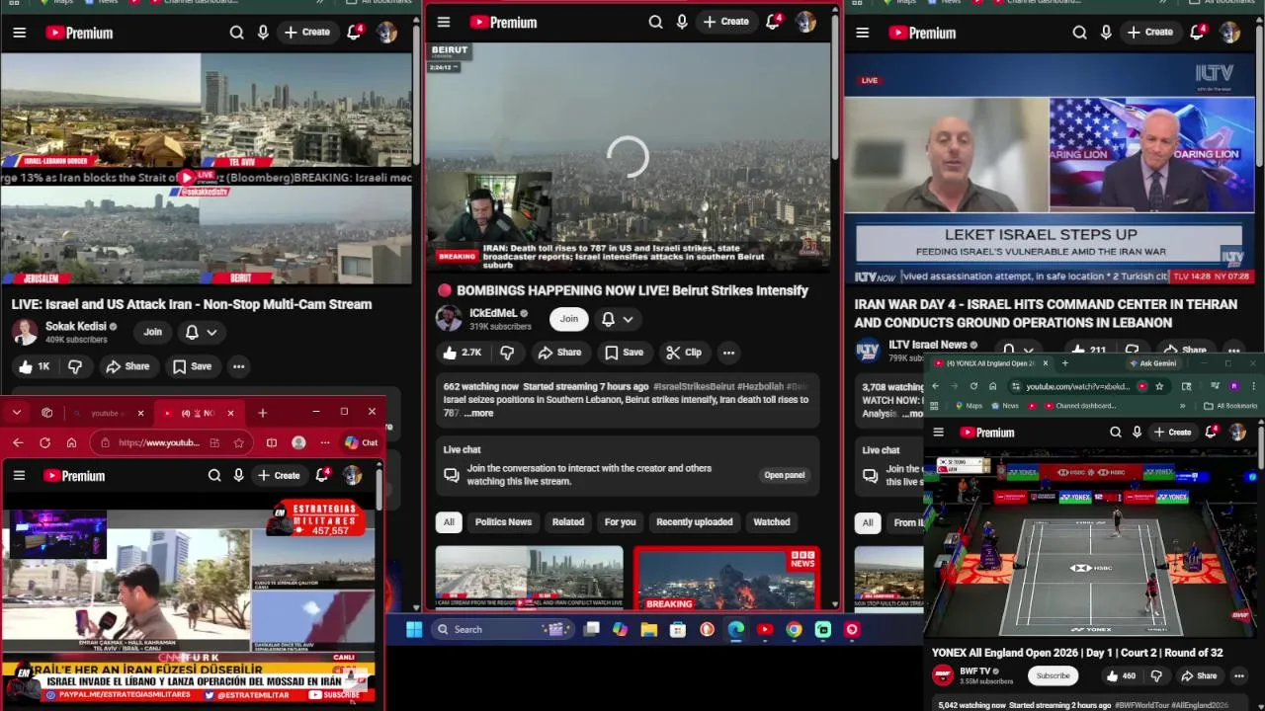1265x711 pixels.
Task: Open Chrome three-dot menu in YONEX window
Action: [x=1253, y=386]
